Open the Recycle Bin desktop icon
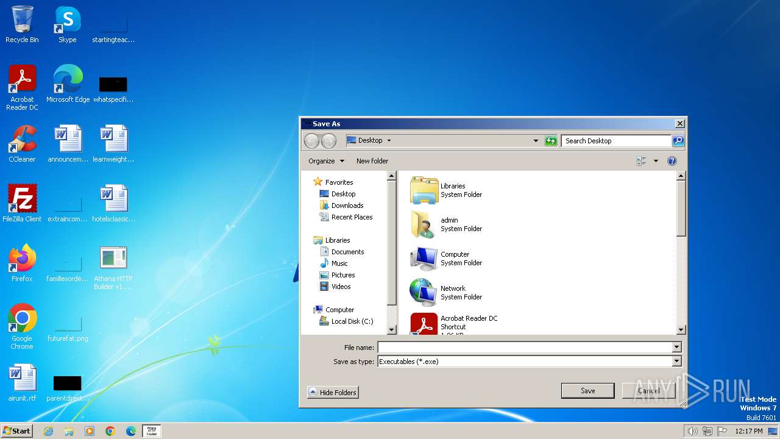The height and width of the screenshot is (439, 780). coord(22,24)
